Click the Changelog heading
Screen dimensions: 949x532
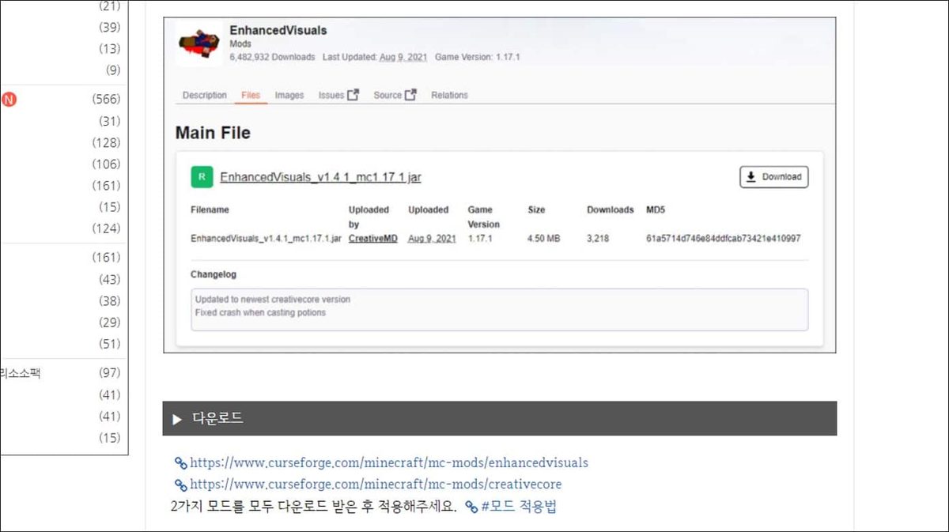[x=214, y=274]
